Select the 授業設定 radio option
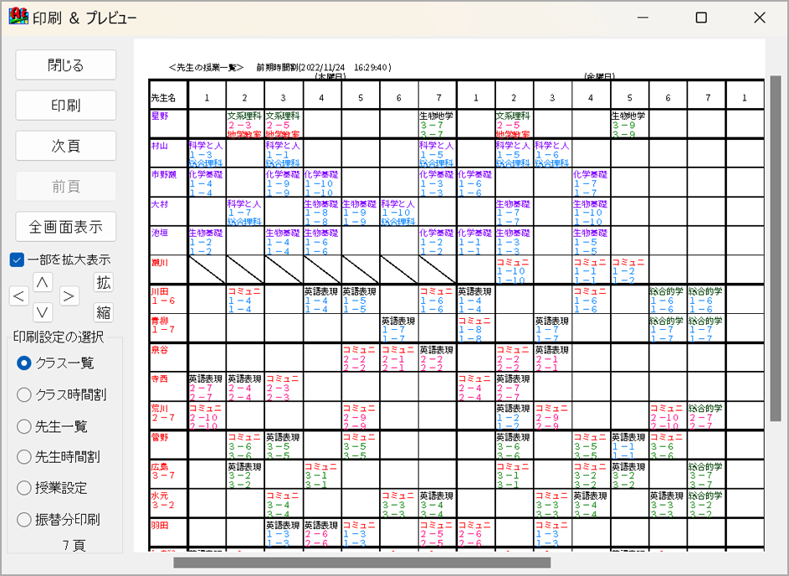 click(x=24, y=488)
